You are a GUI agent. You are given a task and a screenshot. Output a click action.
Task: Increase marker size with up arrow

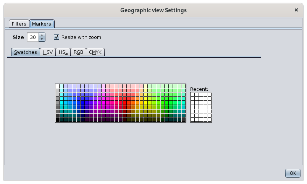(x=42, y=35)
